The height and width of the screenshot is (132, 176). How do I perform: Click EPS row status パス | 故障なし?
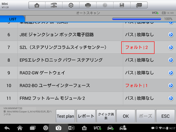pos(139,60)
